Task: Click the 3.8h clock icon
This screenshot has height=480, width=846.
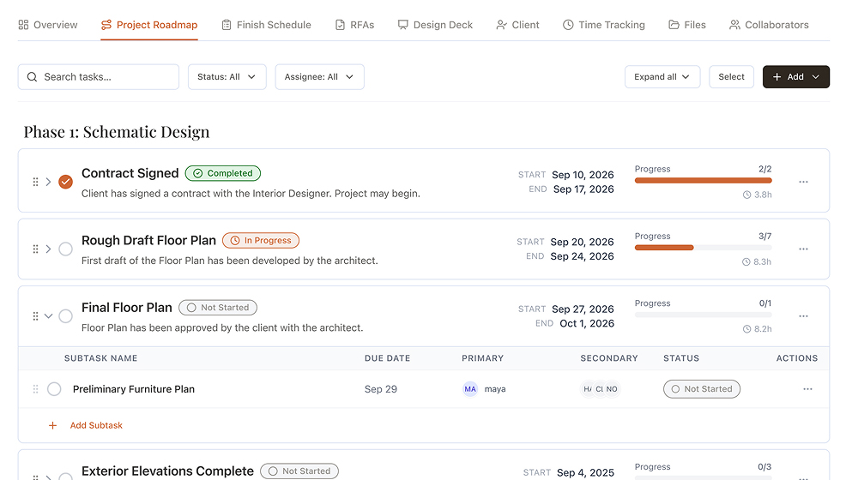Action: (x=746, y=195)
